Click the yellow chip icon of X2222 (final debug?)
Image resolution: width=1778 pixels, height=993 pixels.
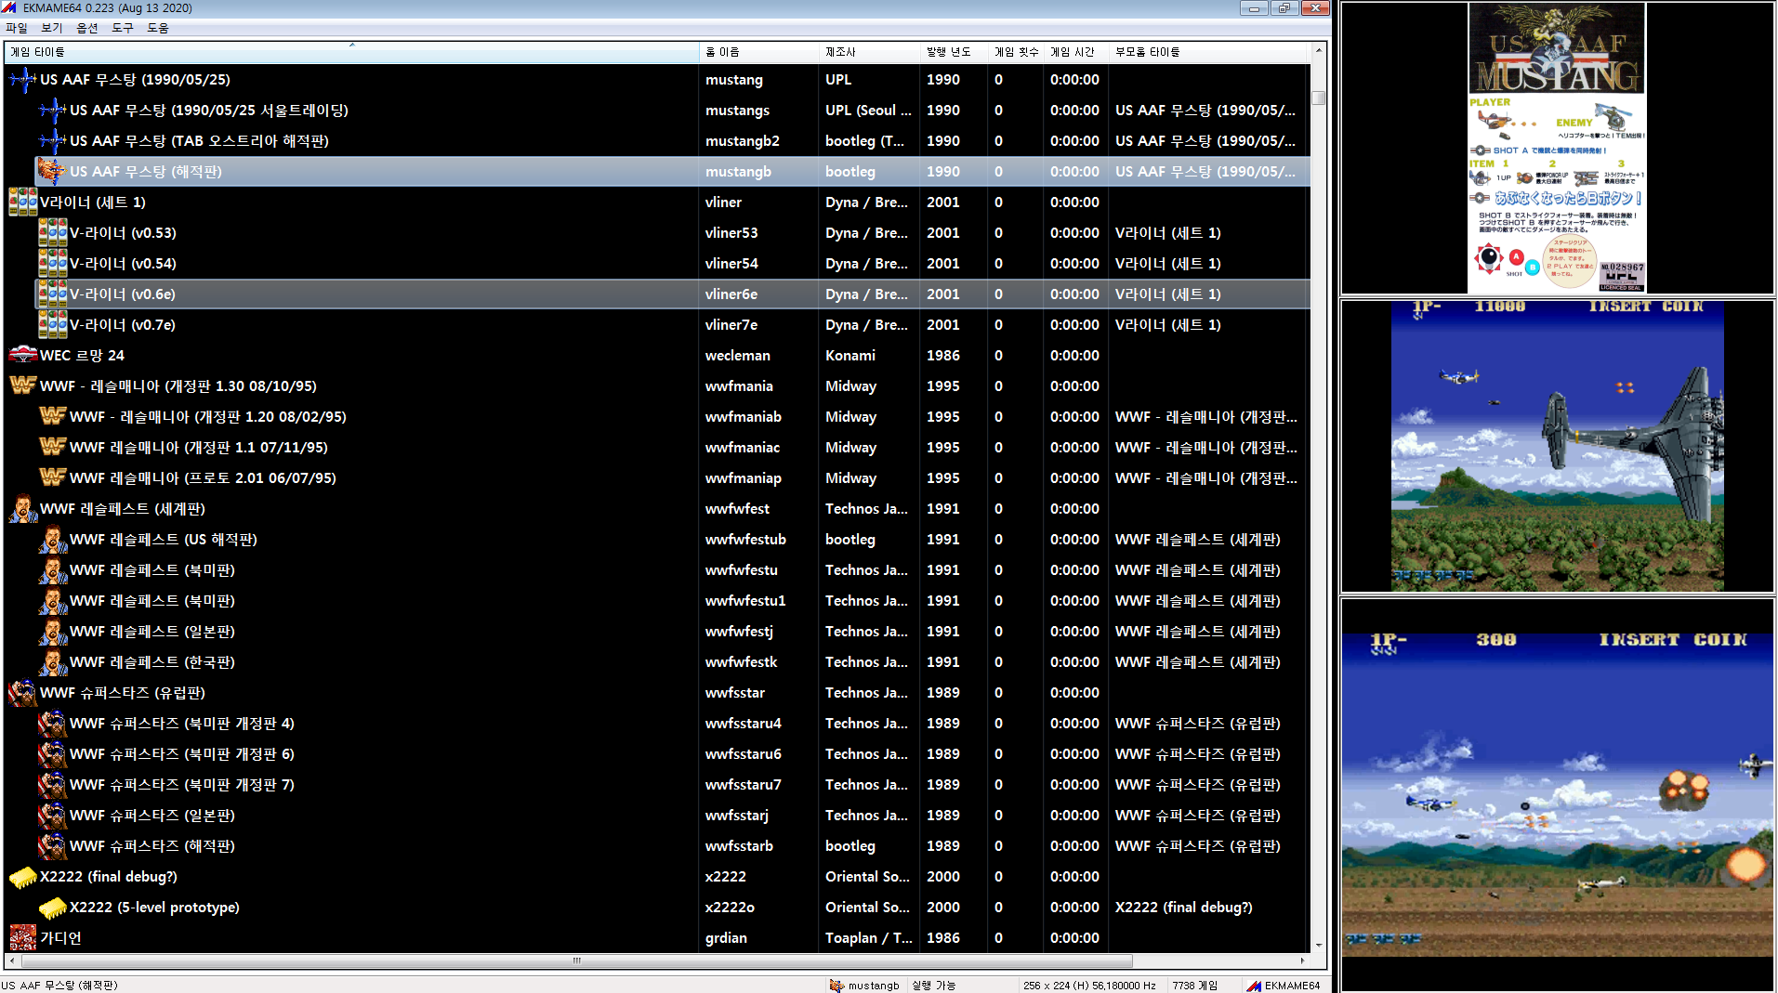point(22,877)
